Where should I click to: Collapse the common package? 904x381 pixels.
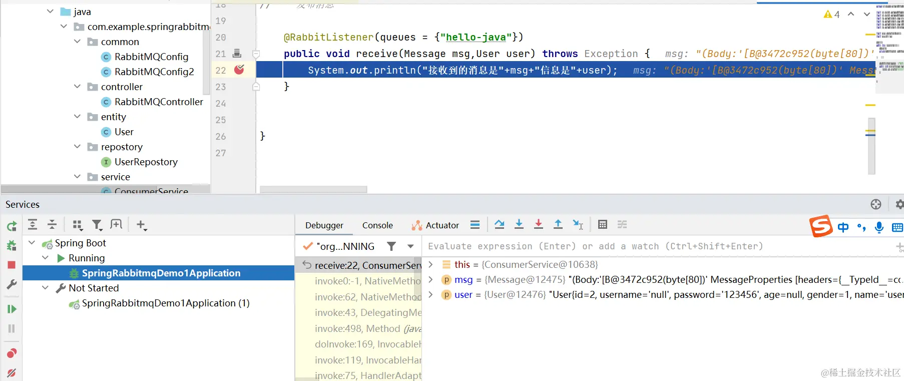[x=77, y=41]
